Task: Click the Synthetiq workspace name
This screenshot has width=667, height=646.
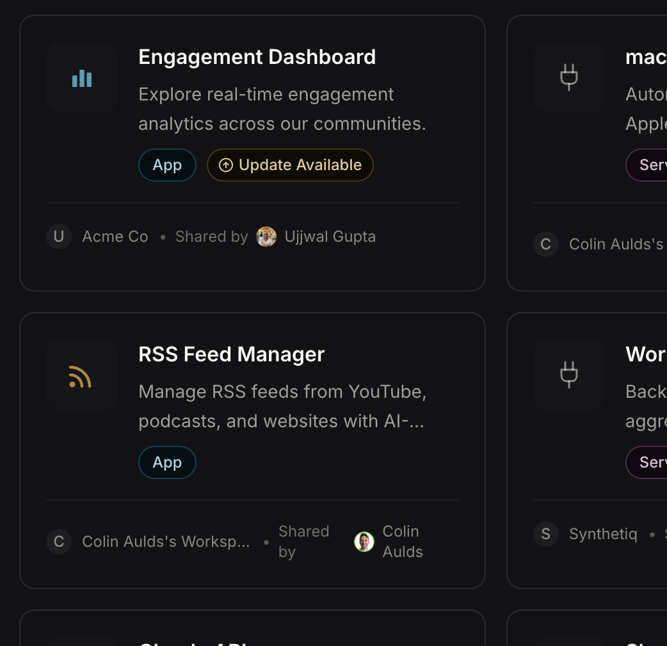Action: click(603, 534)
